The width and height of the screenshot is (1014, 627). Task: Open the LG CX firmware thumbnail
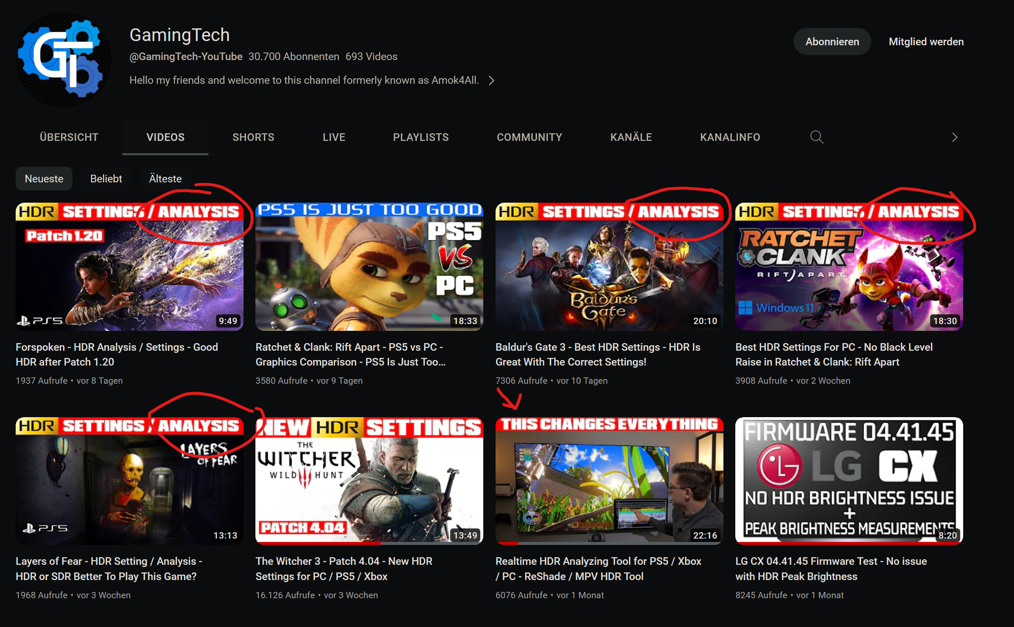click(x=849, y=481)
